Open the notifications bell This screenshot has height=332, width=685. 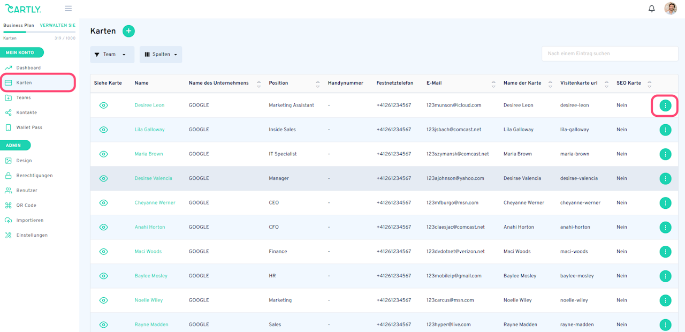click(651, 9)
